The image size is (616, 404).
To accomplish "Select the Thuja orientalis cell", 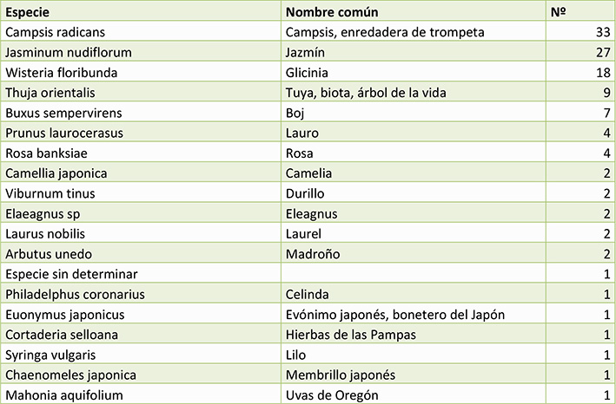I will tap(141, 92).
